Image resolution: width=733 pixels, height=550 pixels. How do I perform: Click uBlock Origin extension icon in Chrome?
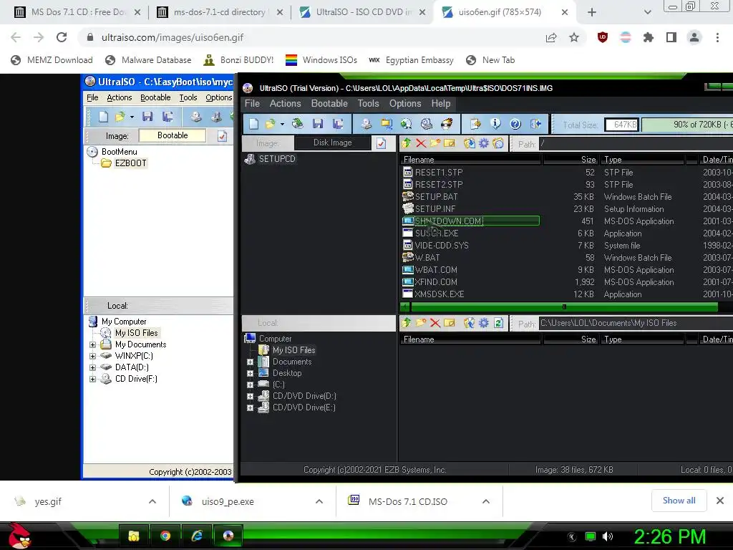tap(603, 37)
